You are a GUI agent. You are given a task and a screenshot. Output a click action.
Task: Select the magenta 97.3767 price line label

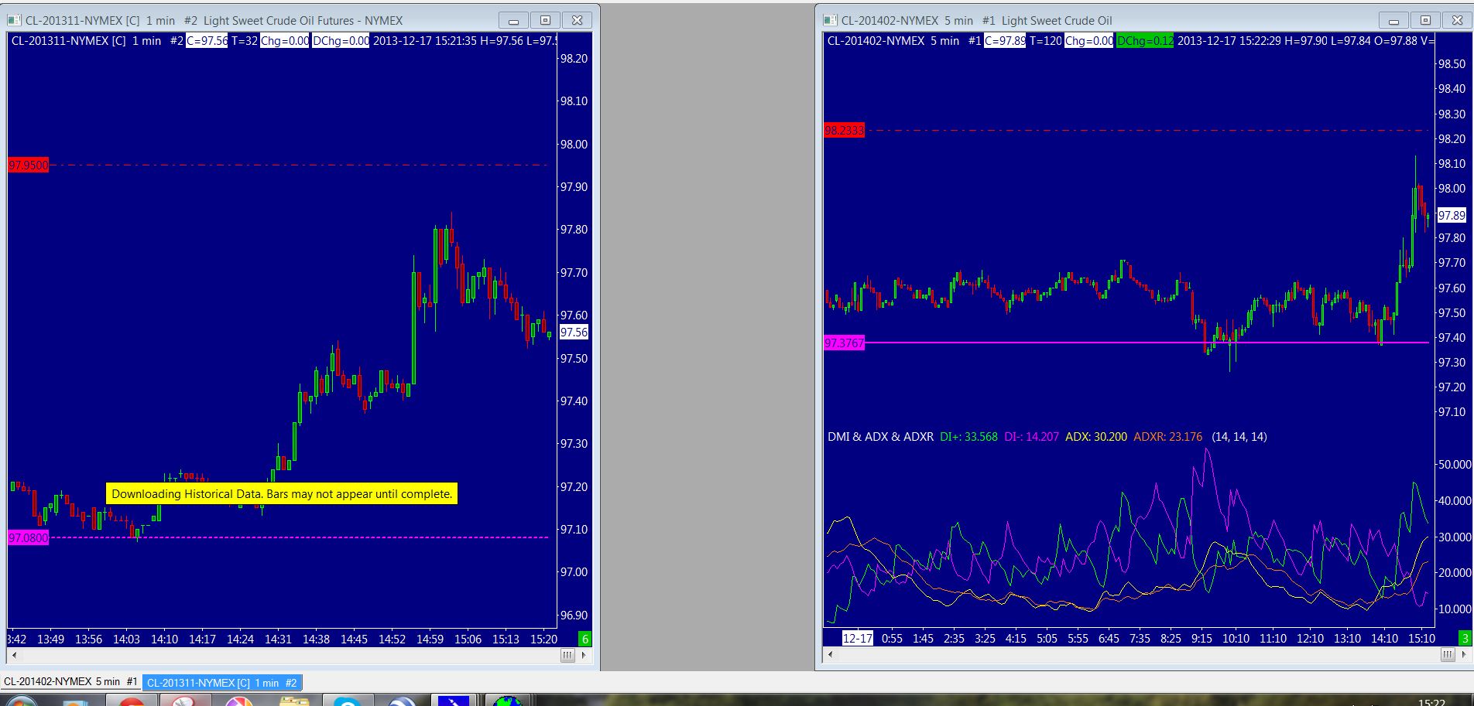[845, 343]
